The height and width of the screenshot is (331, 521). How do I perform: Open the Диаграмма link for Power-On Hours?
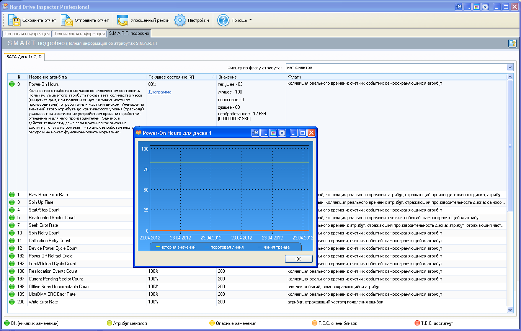(160, 92)
